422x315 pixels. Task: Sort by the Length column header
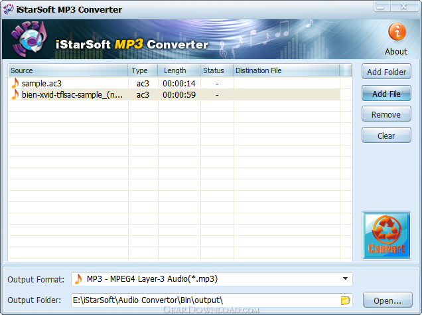click(x=179, y=70)
